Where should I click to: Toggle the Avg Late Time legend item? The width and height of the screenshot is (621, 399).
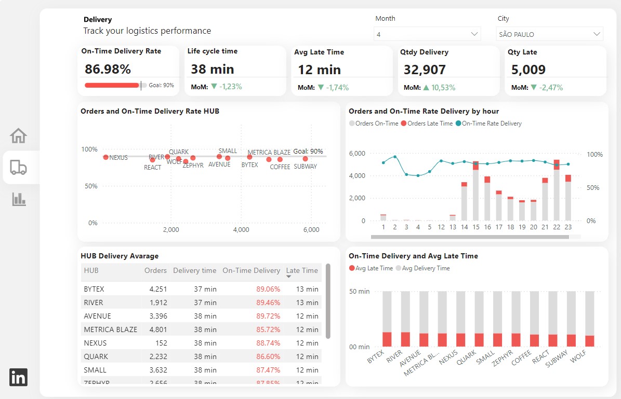pyautogui.click(x=371, y=268)
